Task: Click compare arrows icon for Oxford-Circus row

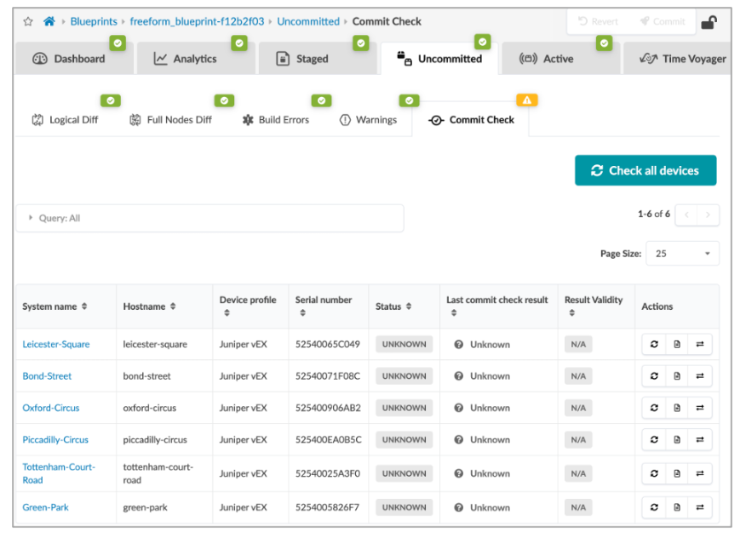Action: [700, 408]
